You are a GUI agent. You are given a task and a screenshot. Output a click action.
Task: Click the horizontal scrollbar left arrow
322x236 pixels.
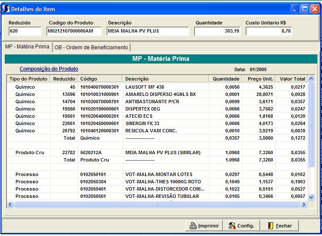tap(11, 205)
